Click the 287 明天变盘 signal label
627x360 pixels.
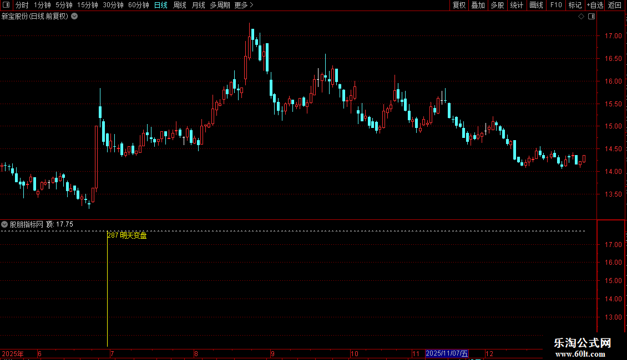point(127,235)
